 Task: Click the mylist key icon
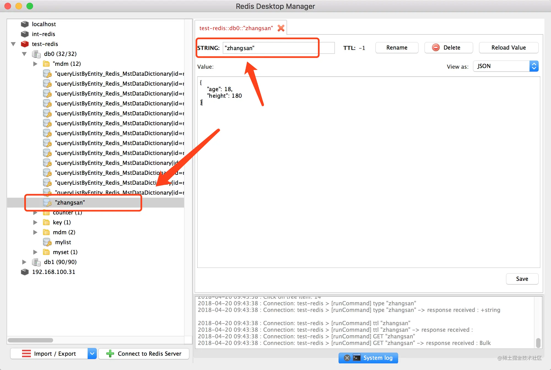(x=47, y=242)
